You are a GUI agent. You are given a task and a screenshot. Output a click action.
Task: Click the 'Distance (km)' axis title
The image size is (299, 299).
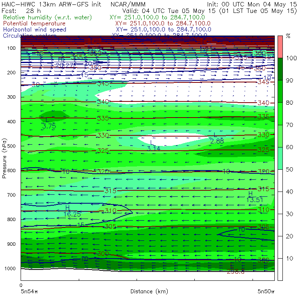coord(149,291)
